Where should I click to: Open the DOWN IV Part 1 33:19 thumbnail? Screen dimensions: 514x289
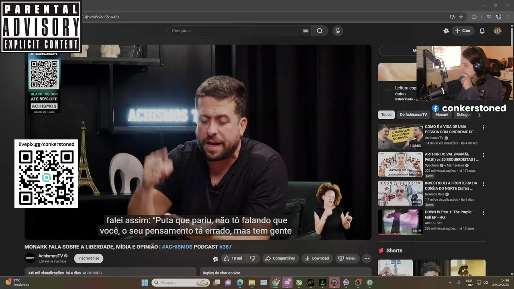coord(400,222)
